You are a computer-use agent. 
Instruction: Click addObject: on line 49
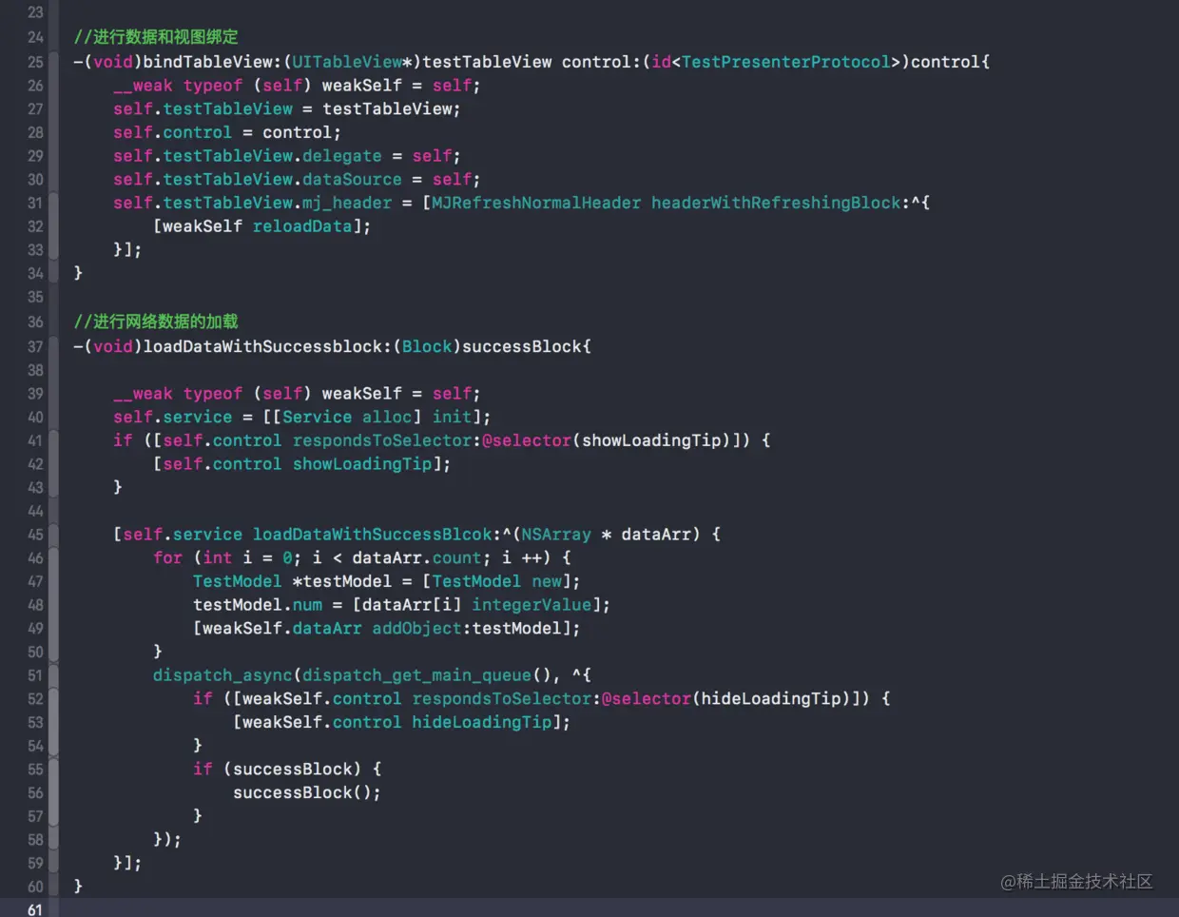click(422, 629)
